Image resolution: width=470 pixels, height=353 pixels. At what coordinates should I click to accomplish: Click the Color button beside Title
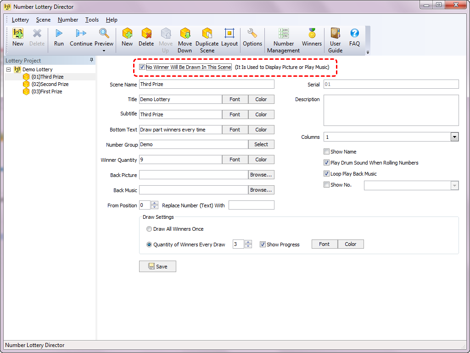point(261,99)
